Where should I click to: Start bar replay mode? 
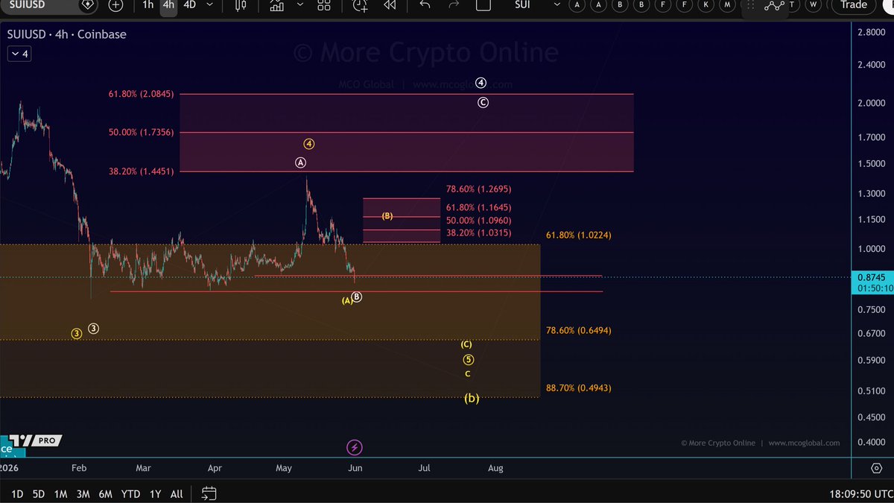pyautogui.click(x=389, y=5)
